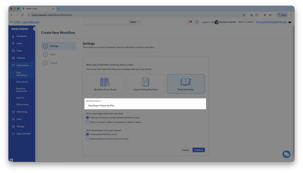
Task: Open the notifications bell icon
Action: coord(189,22)
